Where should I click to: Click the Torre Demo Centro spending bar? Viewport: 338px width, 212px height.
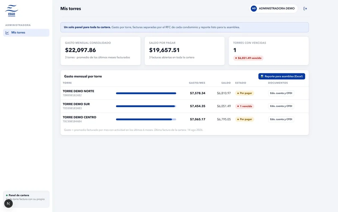(146, 119)
